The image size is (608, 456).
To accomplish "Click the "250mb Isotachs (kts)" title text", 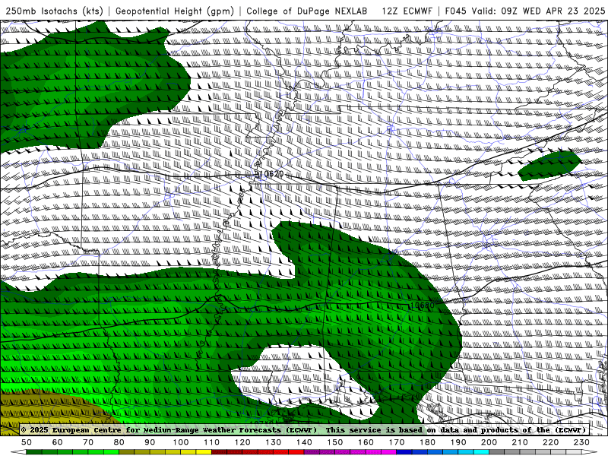I will (x=55, y=11).
